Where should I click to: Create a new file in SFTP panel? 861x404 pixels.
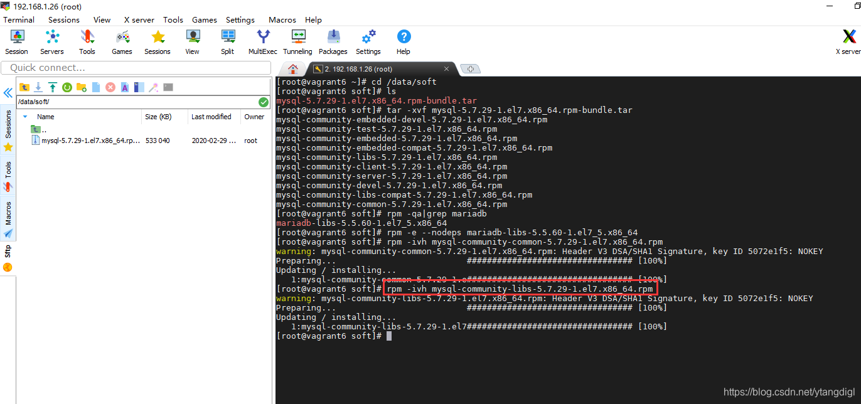point(96,87)
